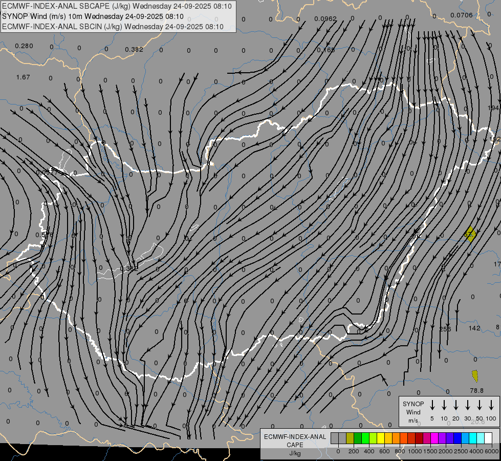501x461 pixels.
Task: Click the first gray CAPE legend swatch
Action: click(335, 438)
